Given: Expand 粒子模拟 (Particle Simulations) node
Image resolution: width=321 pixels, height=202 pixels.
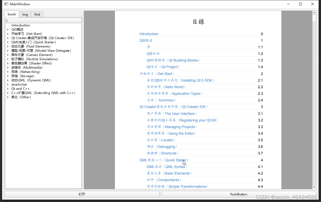Looking at the screenshot, I should [8, 59].
